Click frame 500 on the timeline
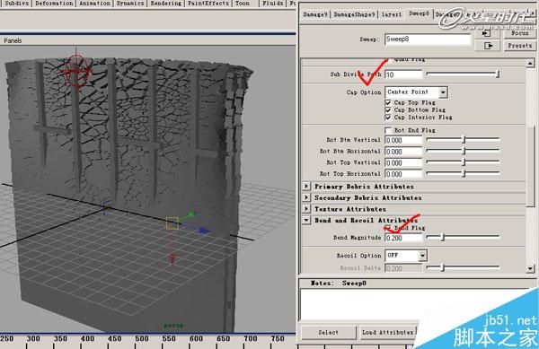539x349 pixels. [x=142, y=339]
